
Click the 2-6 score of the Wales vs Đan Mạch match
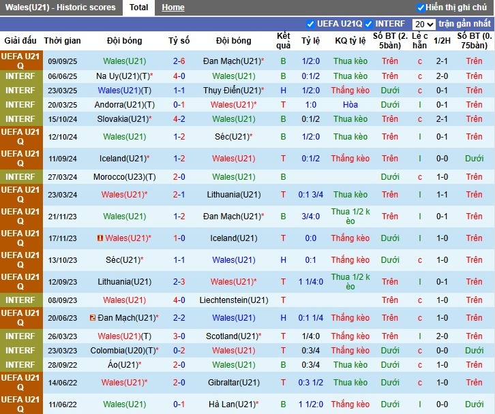point(179,61)
